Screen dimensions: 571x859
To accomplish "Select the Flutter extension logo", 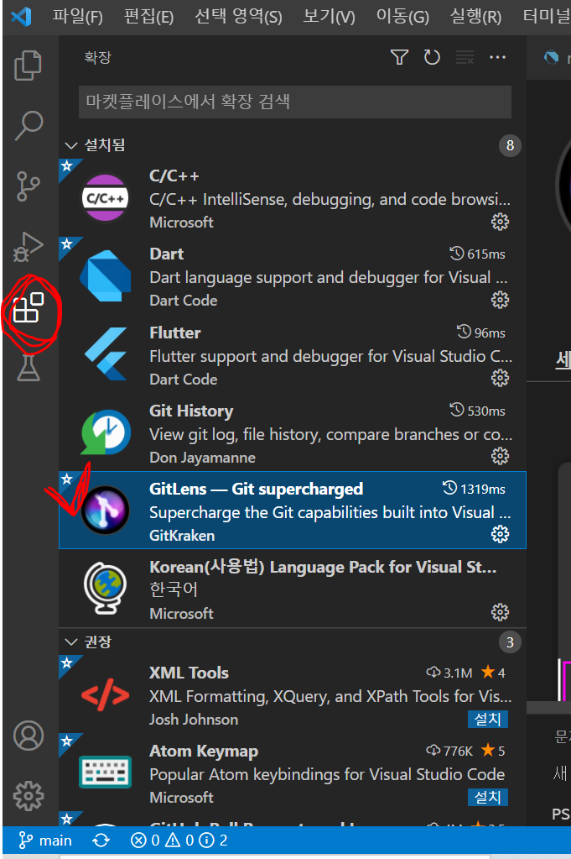I will tap(106, 354).
